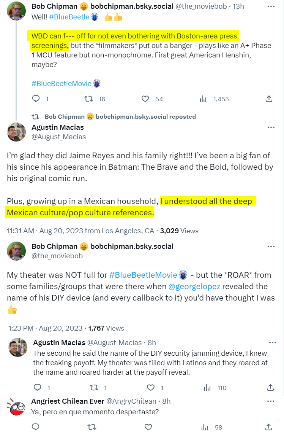Like the tweet with 54 likes
284x436 pixels.
[145, 99]
